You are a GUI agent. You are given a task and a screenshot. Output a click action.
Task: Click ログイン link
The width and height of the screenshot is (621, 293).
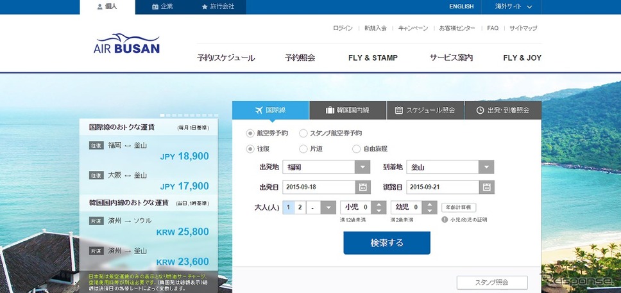pyautogui.click(x=343, y=28)
